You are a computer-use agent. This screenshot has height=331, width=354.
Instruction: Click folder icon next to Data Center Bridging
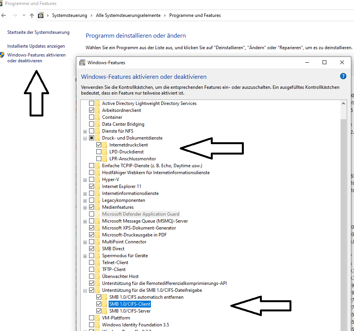[97, 124]
